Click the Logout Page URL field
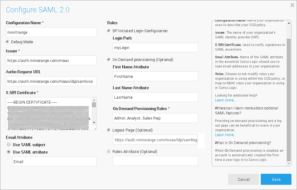The image size is (297, 190). 155,139
